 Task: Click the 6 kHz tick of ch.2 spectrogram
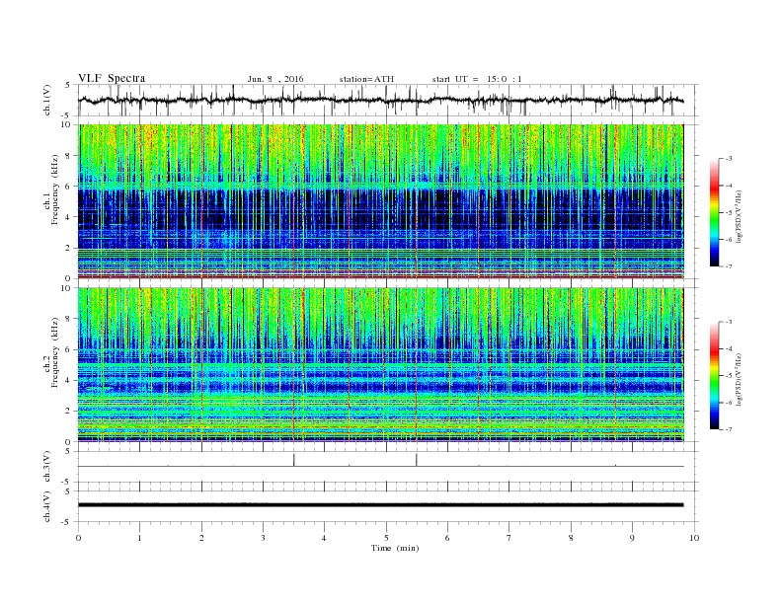(x=69, y=349)
